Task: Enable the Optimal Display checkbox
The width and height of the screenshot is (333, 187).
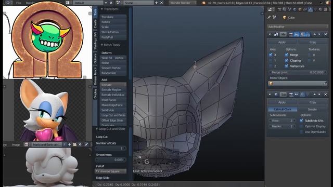Action: [x=301, y=126]
